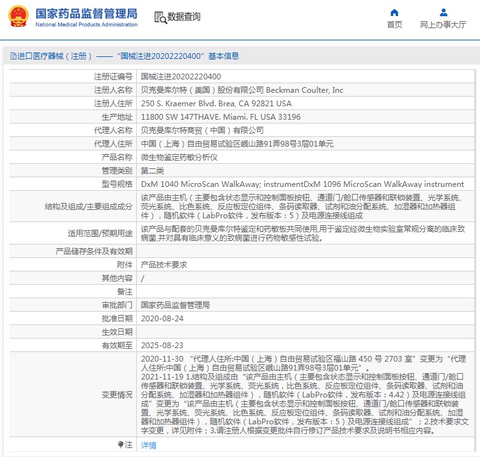Viewport: 480px width, 457px height.
Task: Click the 批准日期 label
Action: pyautogui.click(x=117, y=319)
